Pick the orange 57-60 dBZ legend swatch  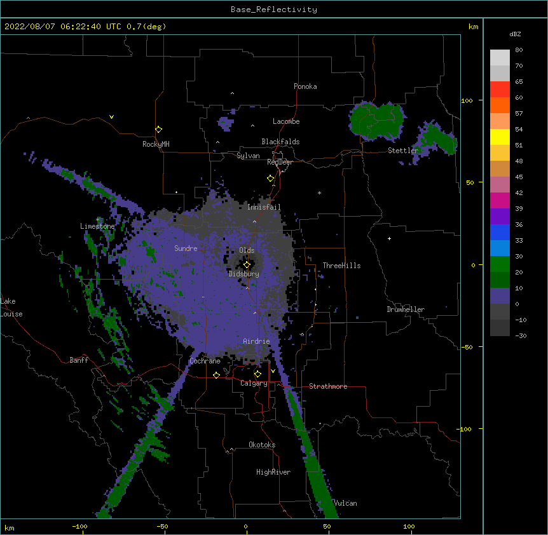coord(500,105)
